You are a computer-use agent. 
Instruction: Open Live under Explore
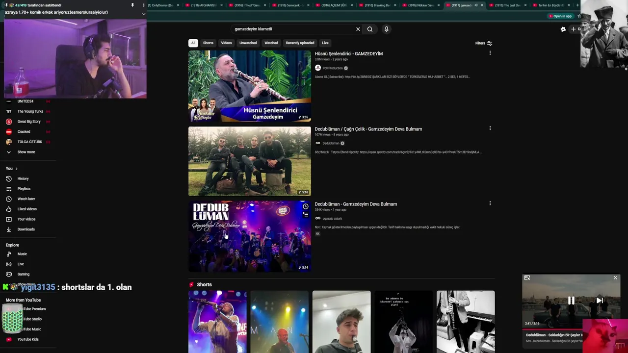click(21, 264)
